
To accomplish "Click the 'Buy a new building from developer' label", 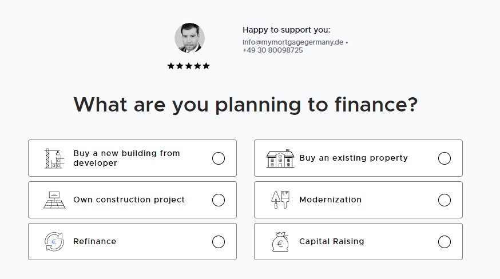I will (126, 158).
